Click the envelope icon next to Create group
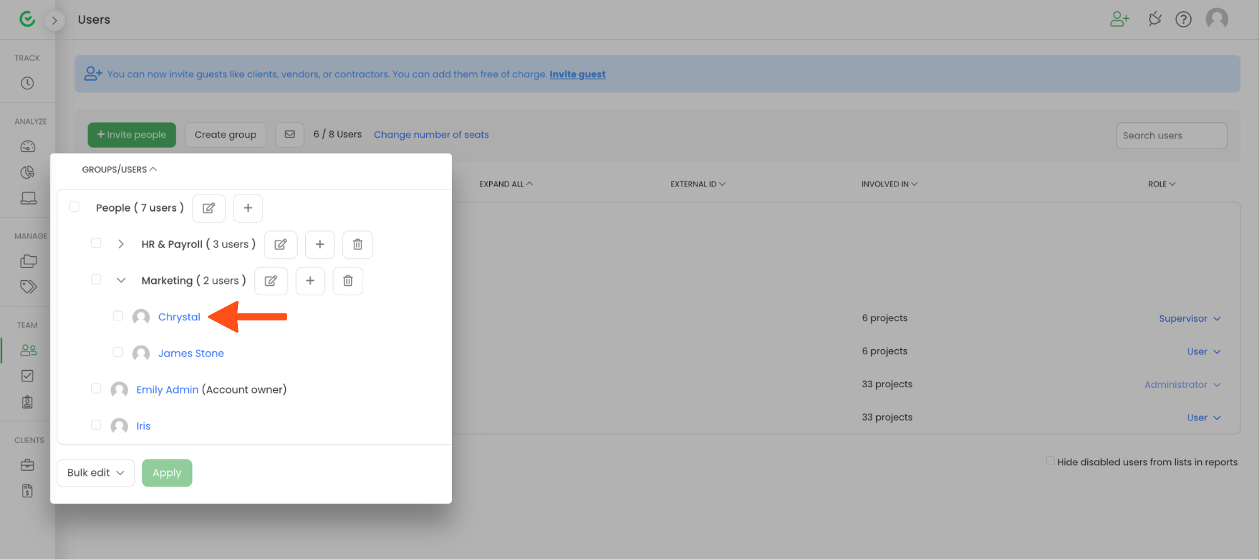The width and height of the screenshot is (1259, 559). pyautogui.click(x=290, y=135)
